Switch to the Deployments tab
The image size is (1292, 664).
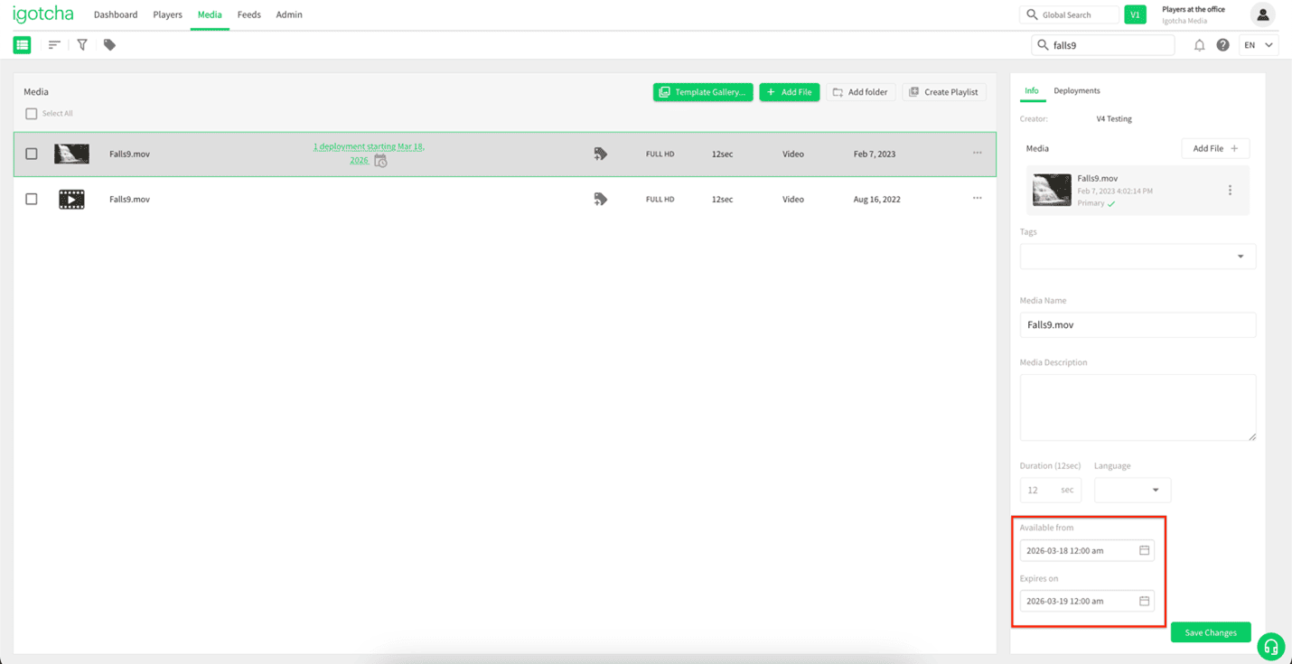(1076, 91)
